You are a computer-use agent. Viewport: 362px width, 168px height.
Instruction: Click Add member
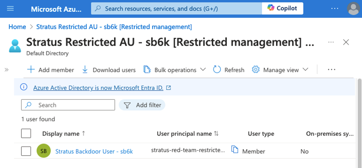[x=51, y=70]
